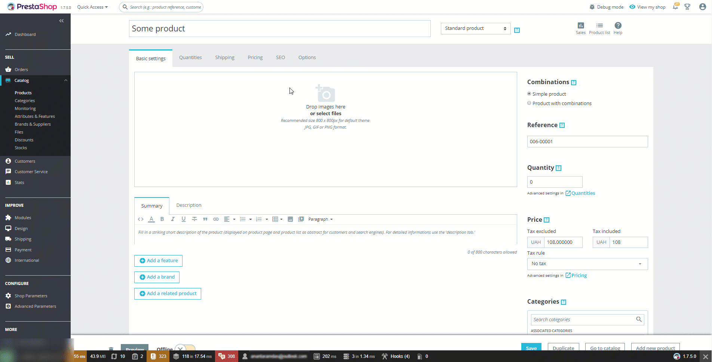Open the Help question-mark icon
Image resolution: width=712 pixels, height=362 pixels.
pos(618,28)
